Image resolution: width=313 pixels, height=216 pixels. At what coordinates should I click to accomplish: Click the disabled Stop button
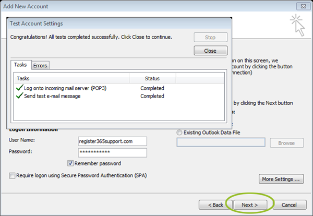pyautogui.click(x=210, y=38)
